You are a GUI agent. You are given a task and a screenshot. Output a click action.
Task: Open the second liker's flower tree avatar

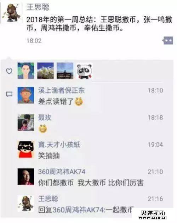tap(45, 71)
